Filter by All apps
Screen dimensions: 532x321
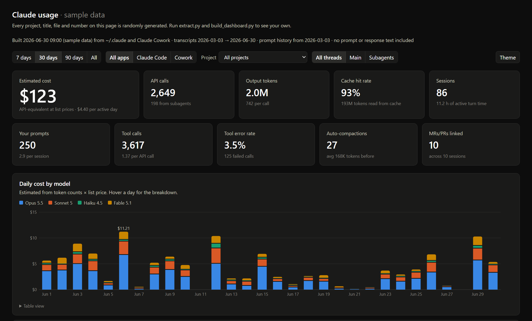coord(119,57)
